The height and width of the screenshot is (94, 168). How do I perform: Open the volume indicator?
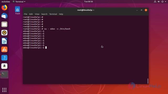[159, 2]
